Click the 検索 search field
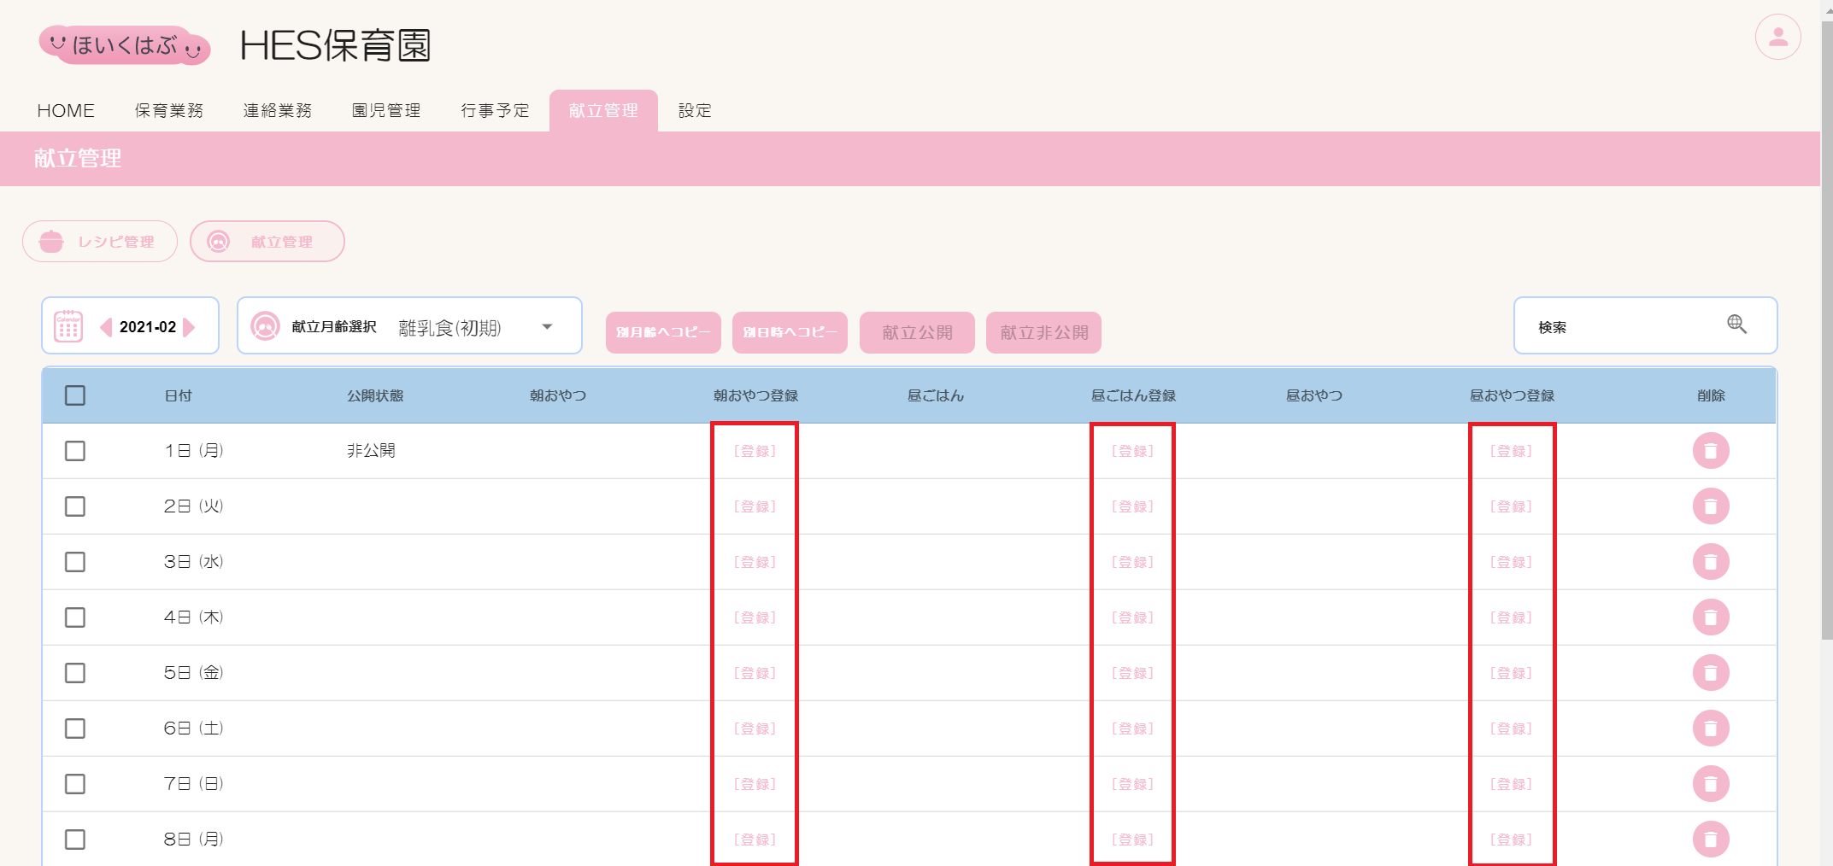Image resolution: width=1833 pixels, height=866 pixels. [x=1645, y=325]
